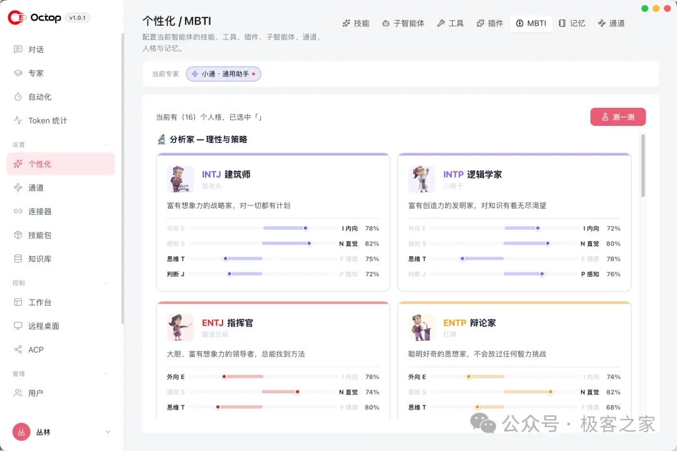Click the text 聪明好奇的思想家，不会放过任何智力挑战
Screen dimensions: 677x451
pos(477,354)
